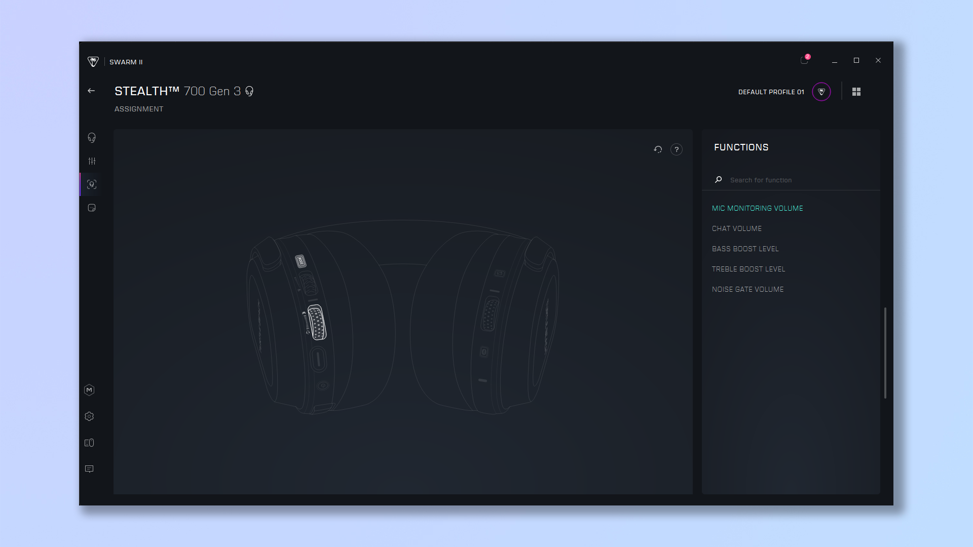Screen dimensions: 973x547
Task: Click the reset/undo rotation button
Action: coord(658,149)
